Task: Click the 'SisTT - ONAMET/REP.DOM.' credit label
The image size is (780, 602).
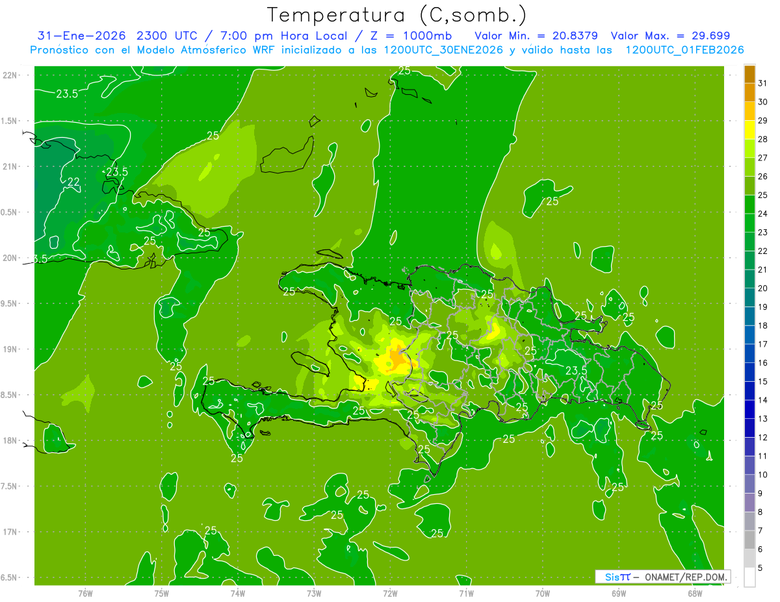Action: pyautogui.click(x=662, y=577)
